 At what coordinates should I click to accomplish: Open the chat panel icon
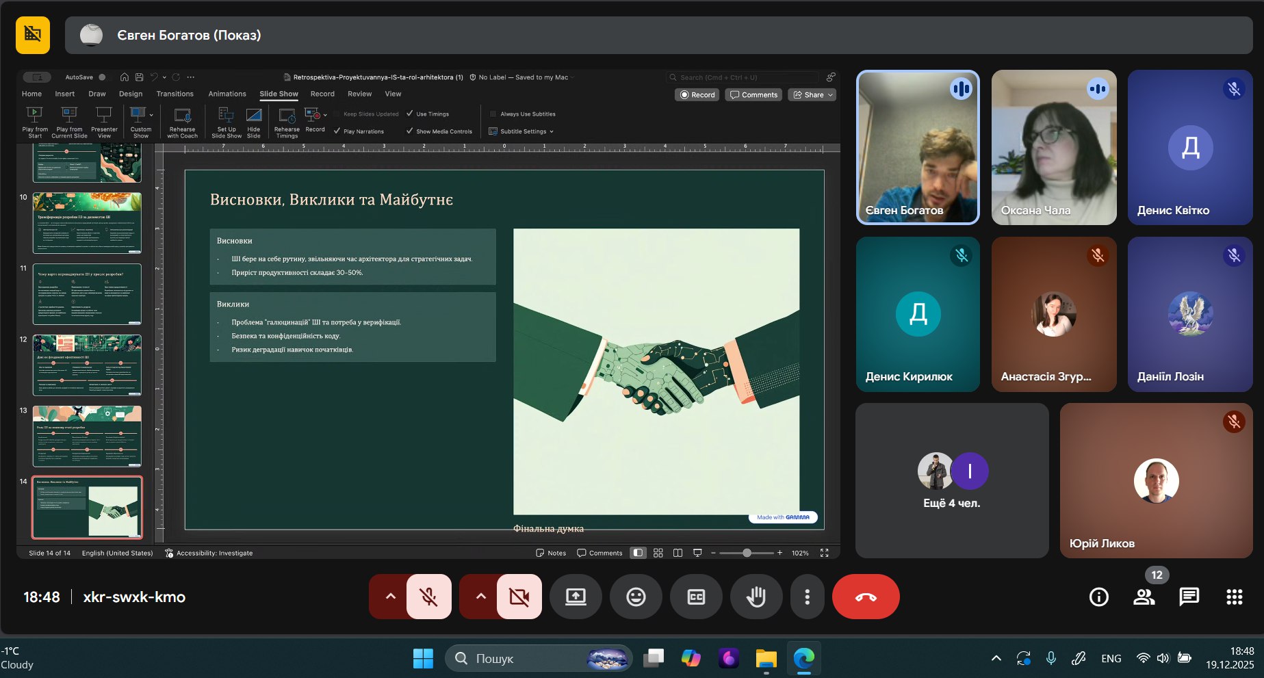point(1189,597)
